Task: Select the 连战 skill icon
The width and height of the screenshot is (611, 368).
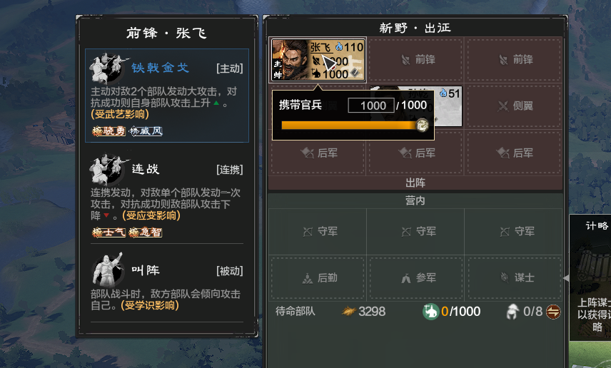Action: pos(108,170)
